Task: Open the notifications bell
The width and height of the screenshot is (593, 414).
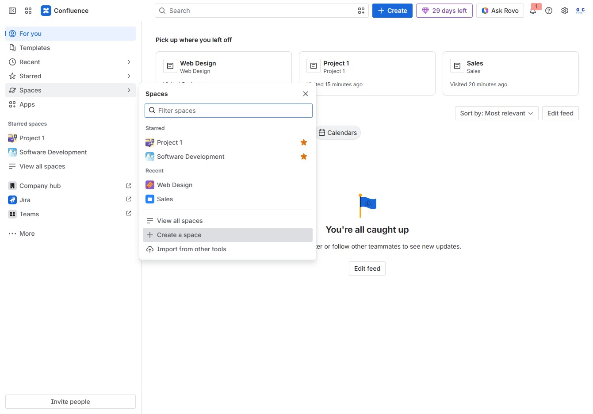Action: coord(533,11)
